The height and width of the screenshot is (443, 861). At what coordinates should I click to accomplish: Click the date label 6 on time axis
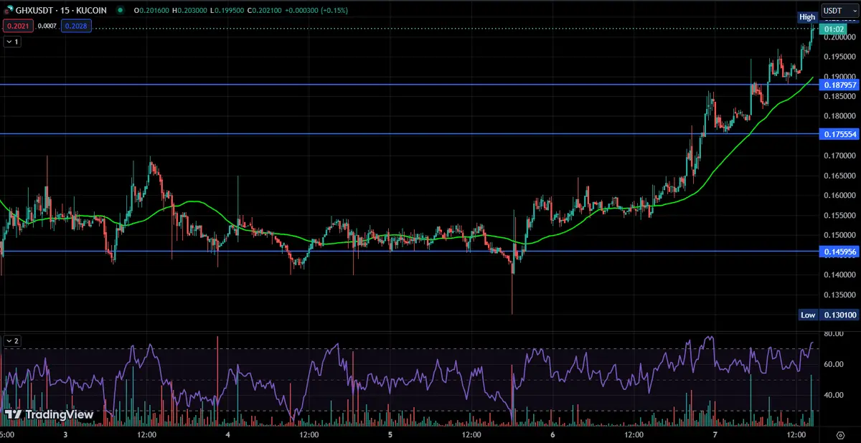[552, 434]
